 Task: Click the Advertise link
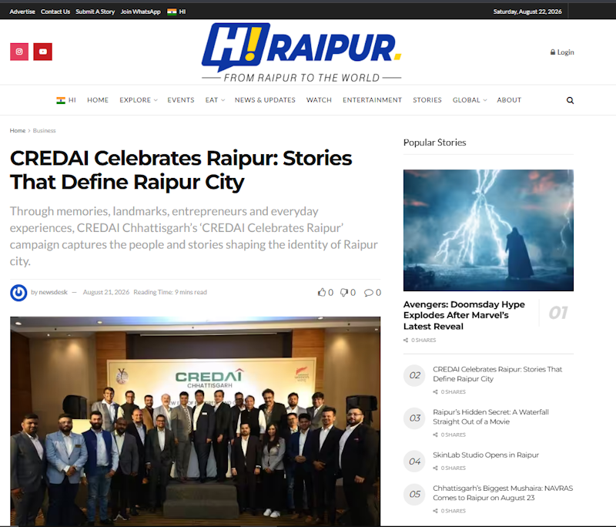(x=22, y=12)
